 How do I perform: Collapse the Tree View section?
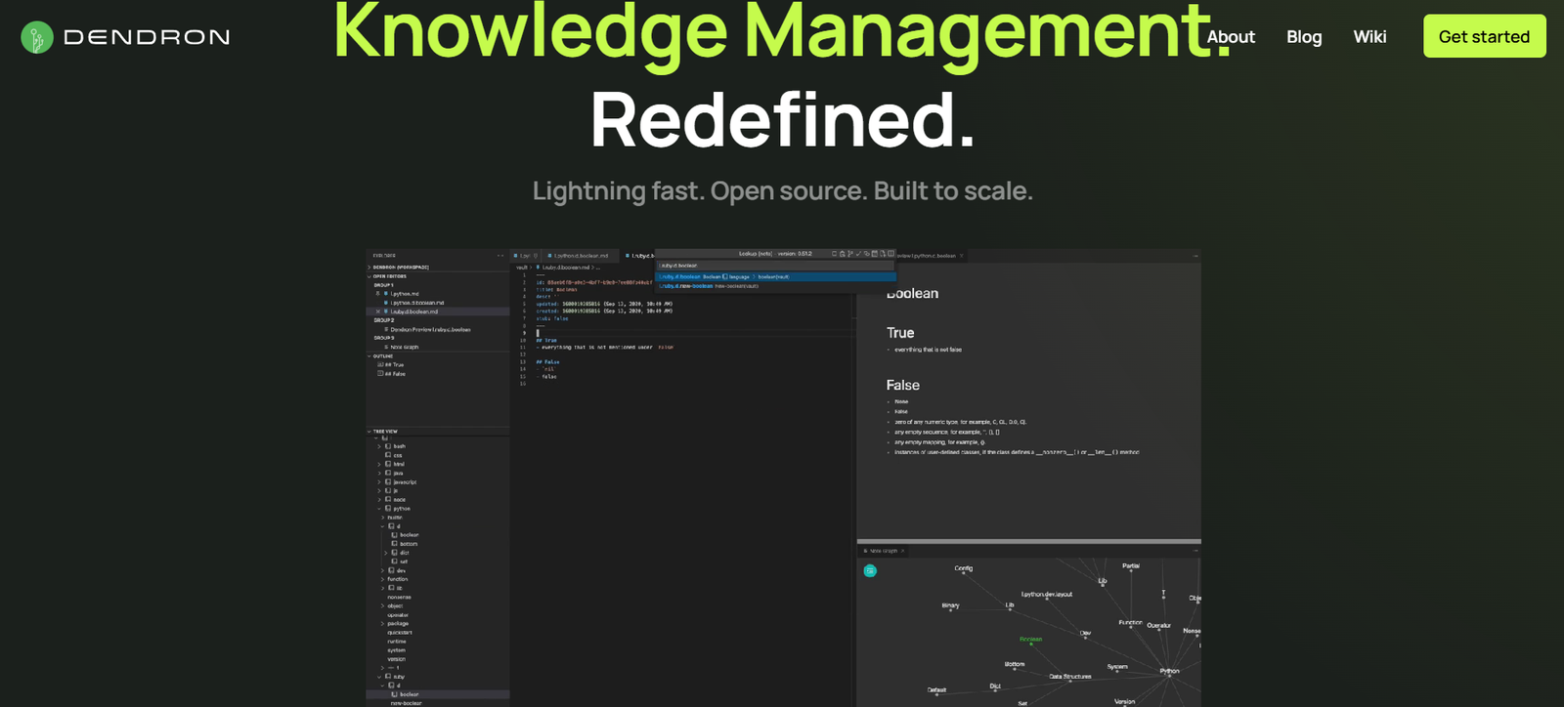coord(369,431)
